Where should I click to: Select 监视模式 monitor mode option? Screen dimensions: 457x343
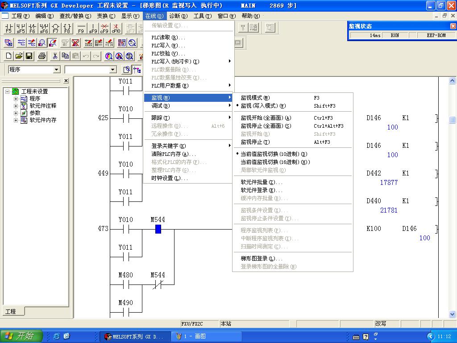[x=255, y=98]
